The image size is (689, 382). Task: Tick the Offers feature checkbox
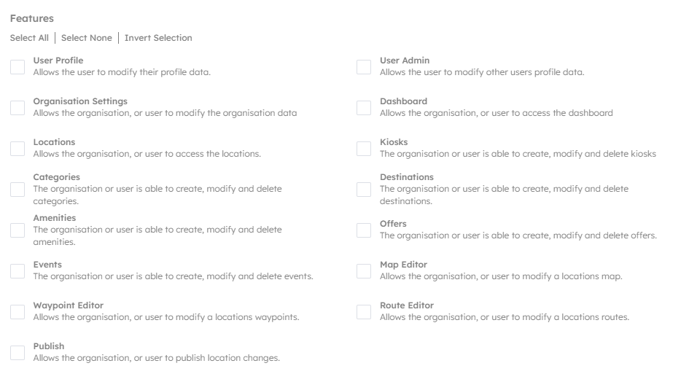click(x=364, y=230)
